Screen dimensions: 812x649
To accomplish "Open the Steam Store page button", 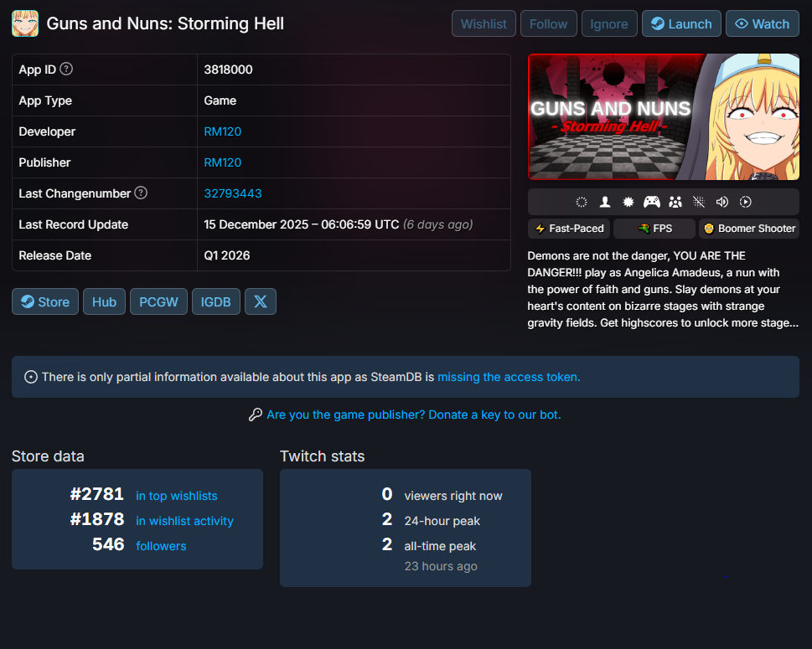I will coord(45,301).
